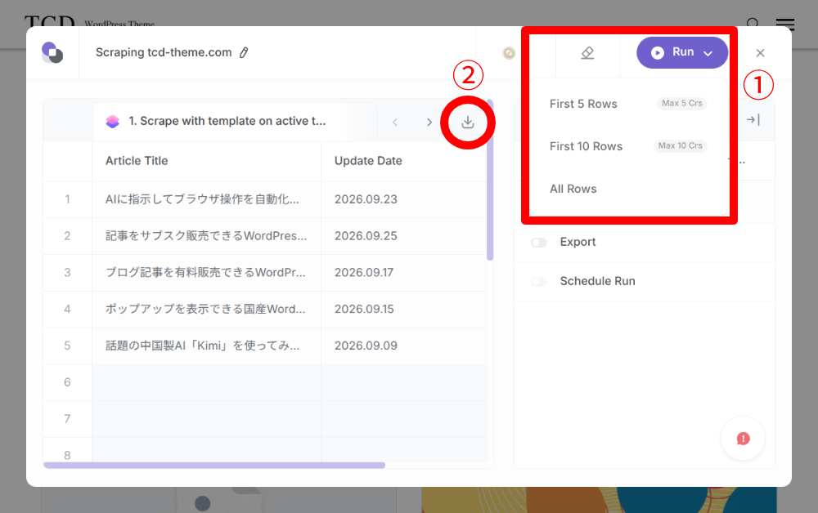The height and width of the screenshot is (513, 818).
Task: Click the article cell starting '記事をサブスク販売'
Action: (x=207, y=236)
